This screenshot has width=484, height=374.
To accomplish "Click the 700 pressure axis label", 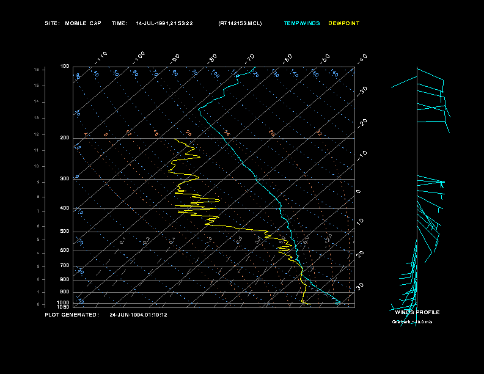I will [x=65, y=266].
